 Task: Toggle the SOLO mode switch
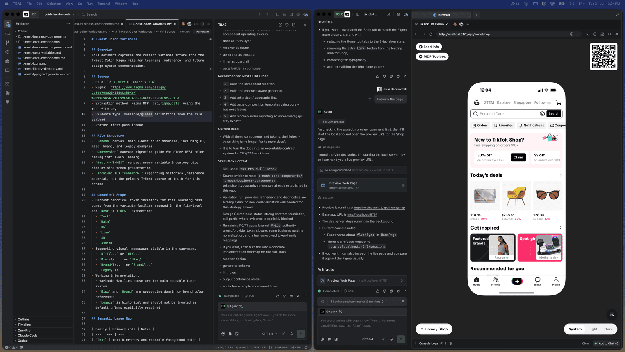pyautogui.click(x=342, y=14)
